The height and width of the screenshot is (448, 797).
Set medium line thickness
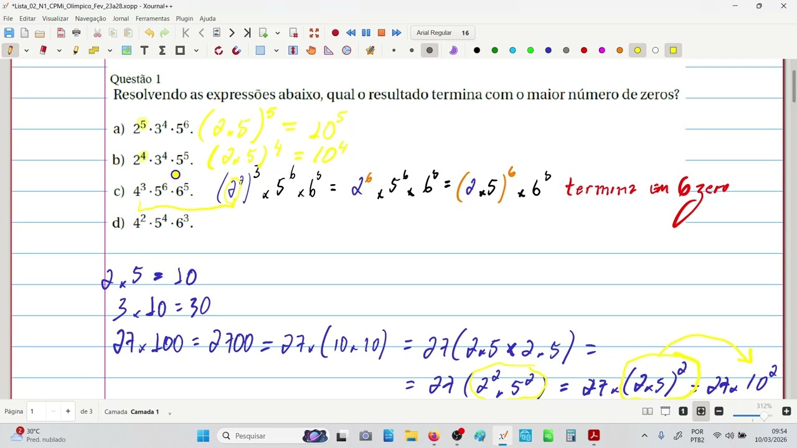[412, 50]
